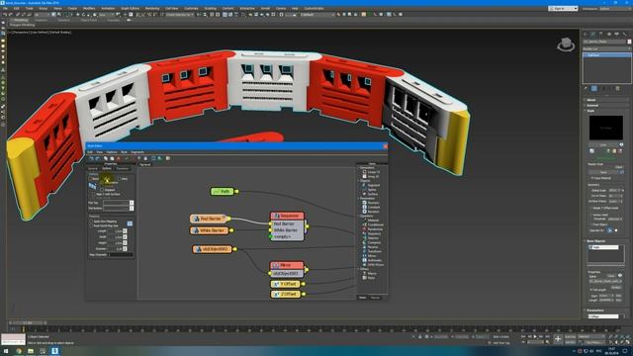Select Conditional operator in Items list
The image size is (633, 356).
pos(373,224)
